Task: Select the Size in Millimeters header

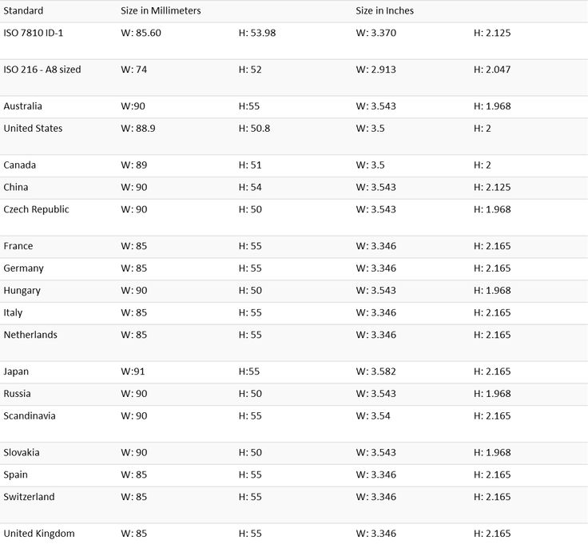Action: (161, 10)
